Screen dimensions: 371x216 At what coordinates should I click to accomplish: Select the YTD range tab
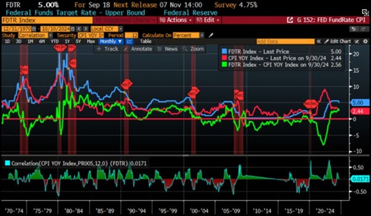(55, 41)
